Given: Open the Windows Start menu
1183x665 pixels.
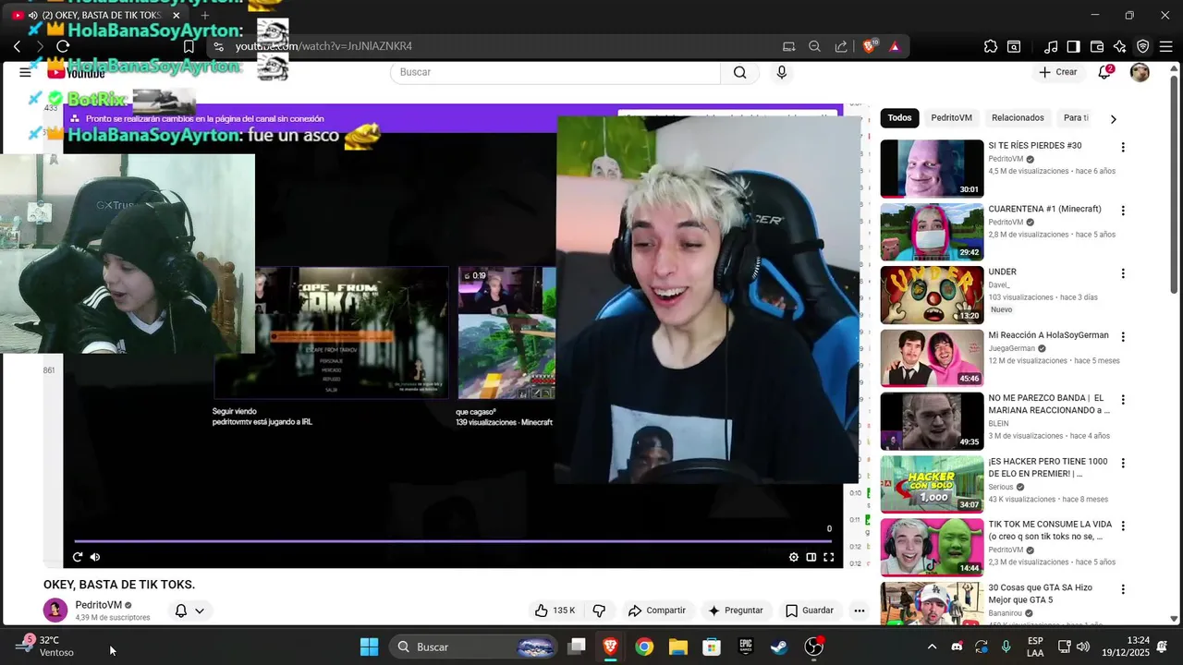Looking at the screenshot, I should click(x=369, y=647).
